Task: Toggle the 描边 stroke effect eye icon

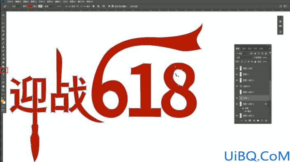Action: pyautogui.click(x=246, y=111)
